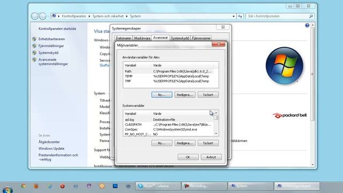
Task: Open Åtgärdscenter link
Action: pos(49,142)
